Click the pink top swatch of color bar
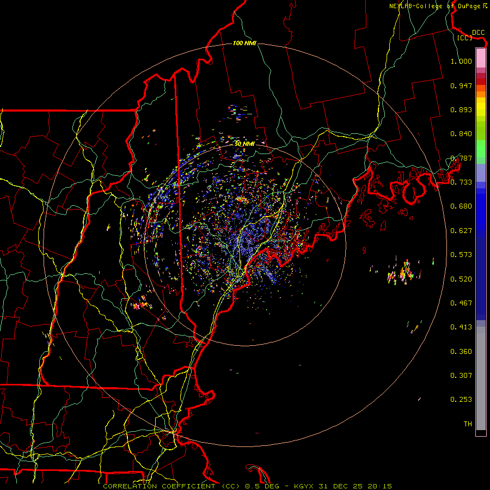 (481, 58)
